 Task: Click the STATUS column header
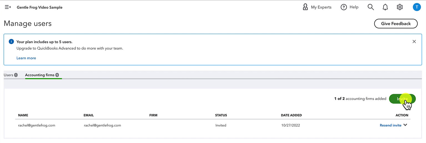coord(221,115)
